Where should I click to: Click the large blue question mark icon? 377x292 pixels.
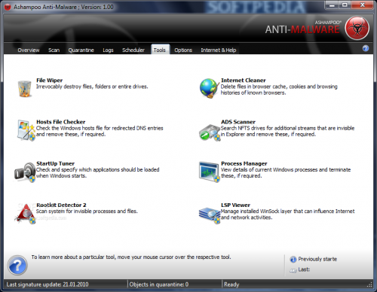(17, 265)
